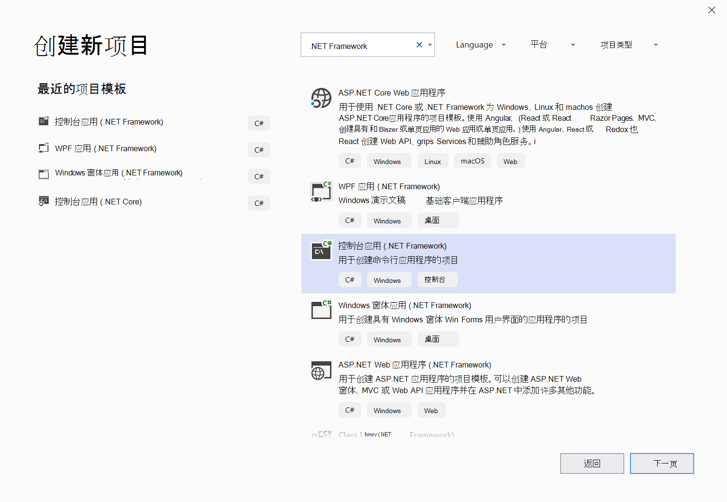Screen dimensions: 727x502
Task: Click the Windows 演示文稿 description text
Action: coord(372,200)
